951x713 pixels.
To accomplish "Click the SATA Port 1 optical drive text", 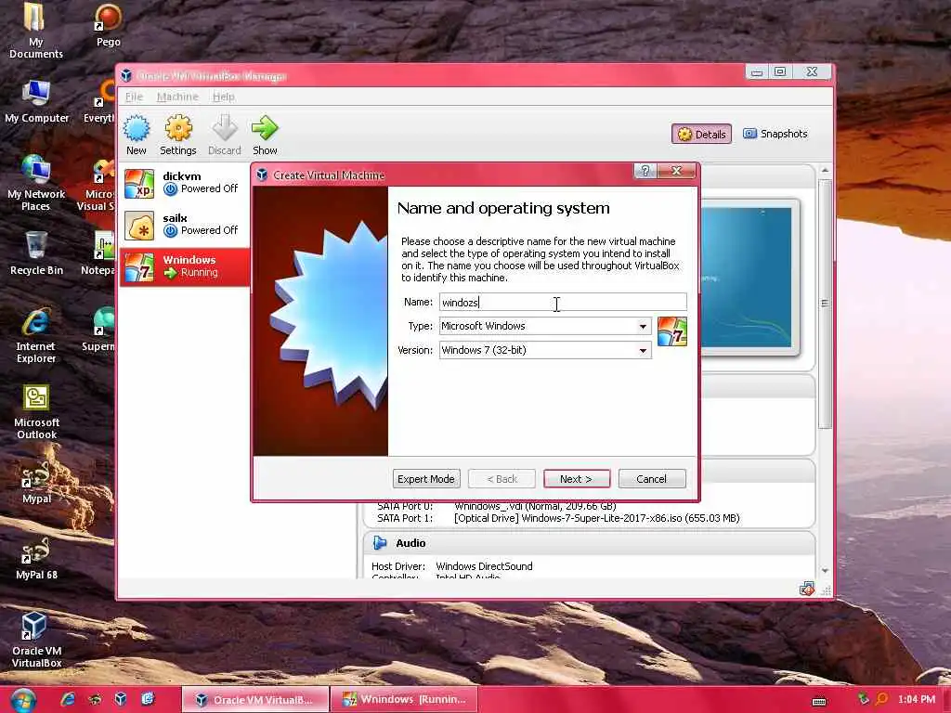I will click(x=597, y=518).
